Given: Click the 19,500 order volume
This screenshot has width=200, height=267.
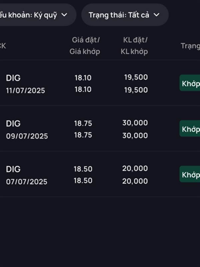Looking at the screenshot, I should (x=136, y=77).
